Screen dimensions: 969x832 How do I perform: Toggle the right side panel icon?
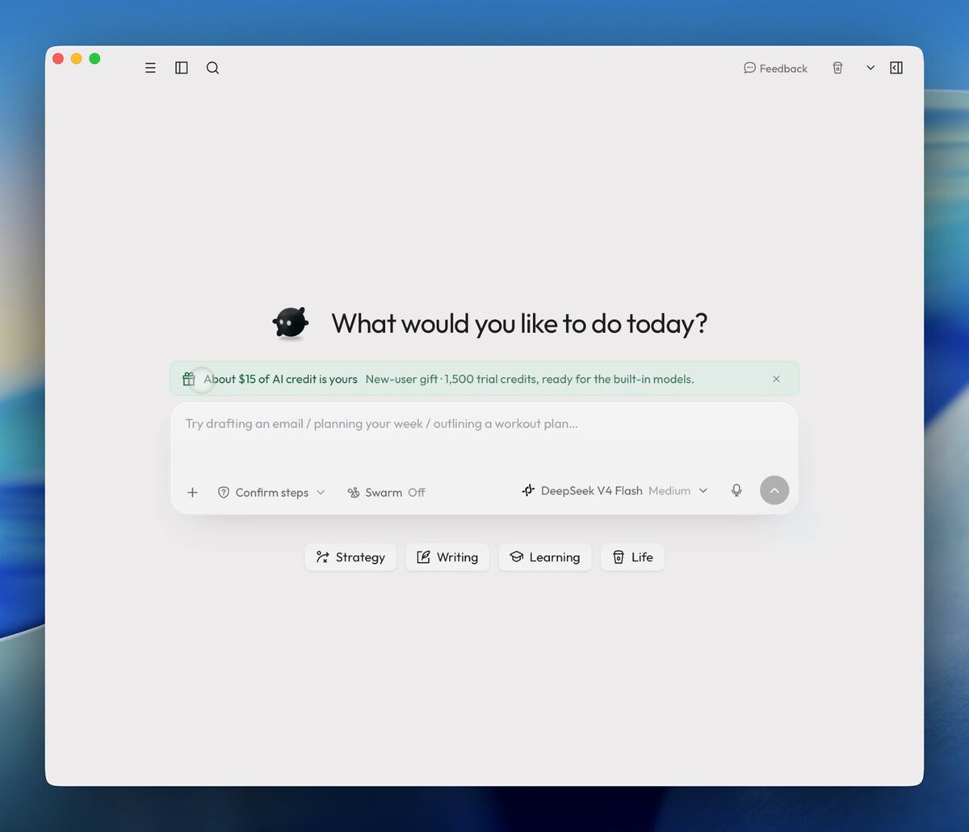point(896,69)
